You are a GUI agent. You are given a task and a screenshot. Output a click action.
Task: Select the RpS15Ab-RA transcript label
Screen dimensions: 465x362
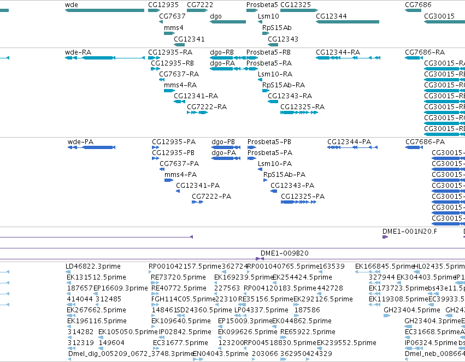coord(284,85)
